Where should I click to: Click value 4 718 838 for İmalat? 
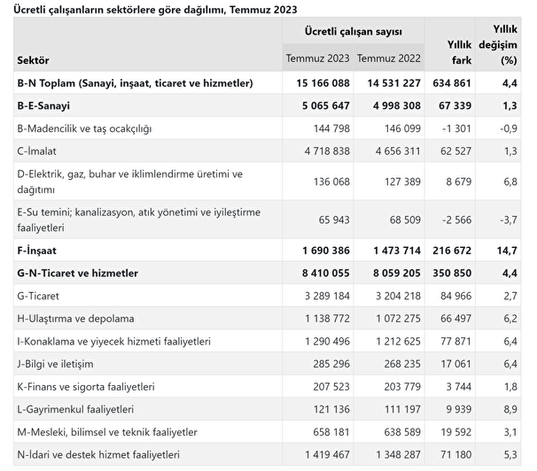tap(327, 151)
